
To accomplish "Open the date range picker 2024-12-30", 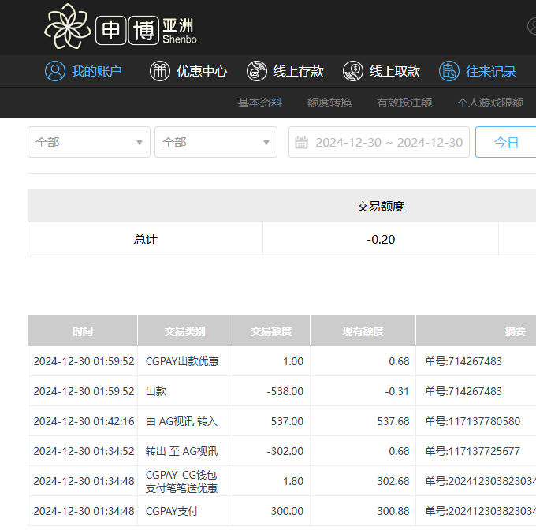I will point(389,143).
